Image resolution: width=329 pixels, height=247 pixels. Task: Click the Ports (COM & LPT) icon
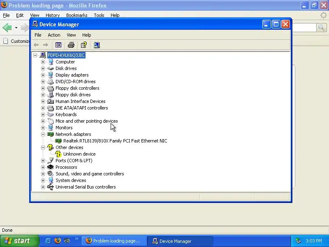click(51, 161)
